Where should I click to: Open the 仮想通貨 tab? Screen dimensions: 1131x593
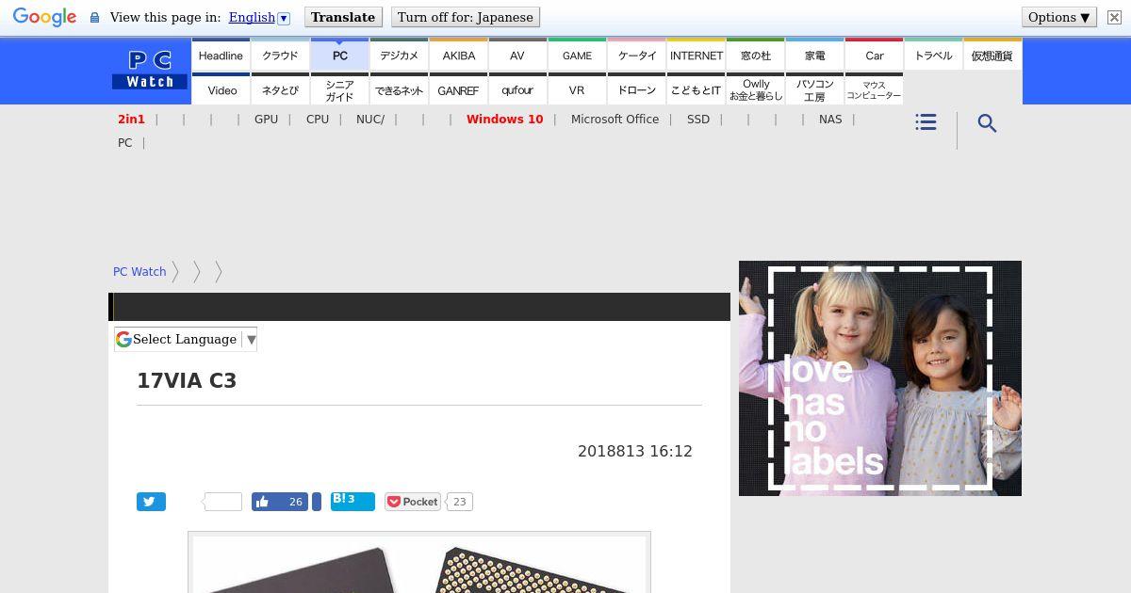pyautogui.click(x=992, y=55)
